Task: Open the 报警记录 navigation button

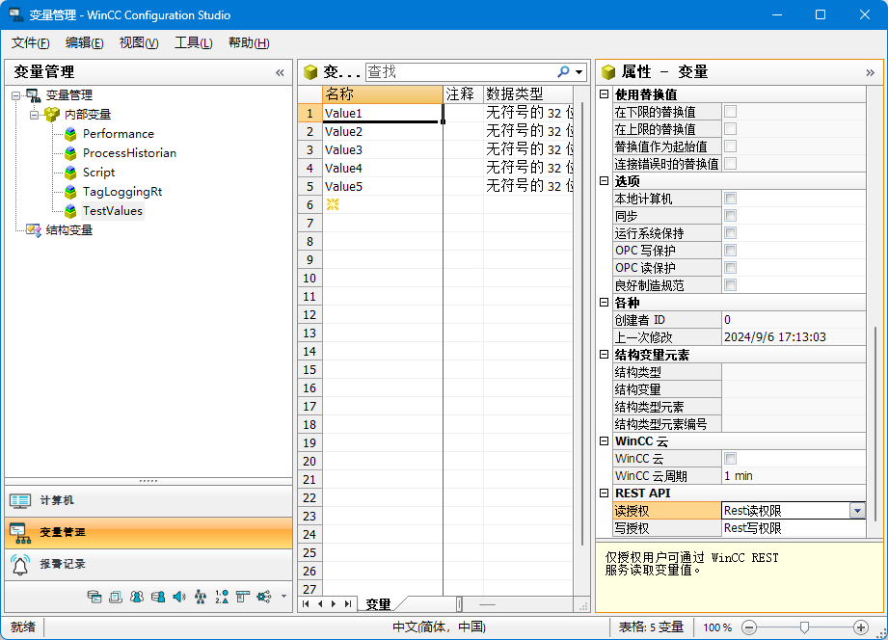Action: [x=148, y=564]
